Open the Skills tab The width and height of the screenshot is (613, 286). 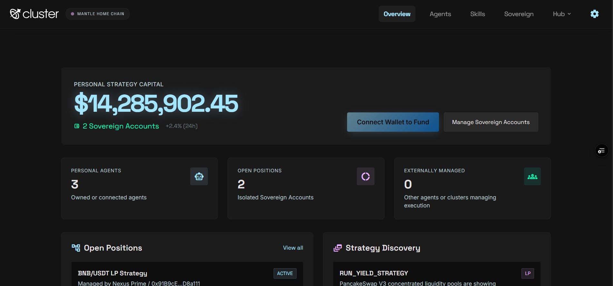click(x=478, y=14)
